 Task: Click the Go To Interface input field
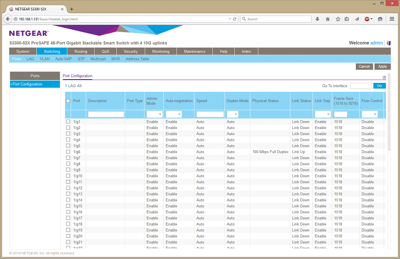tap(361, 86)
